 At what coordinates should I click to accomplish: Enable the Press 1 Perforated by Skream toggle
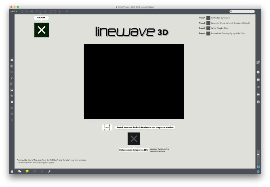(208, 18)
